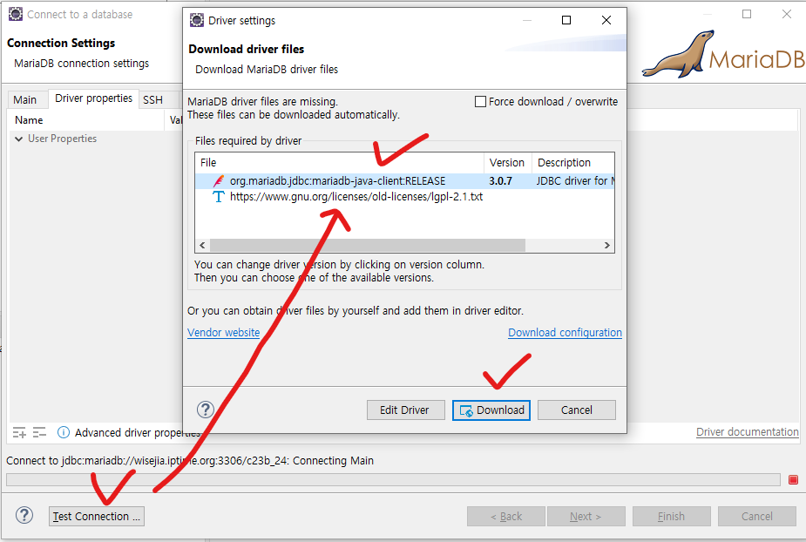Click the Download button
This screenshot has height=542, width=806.
491,410
